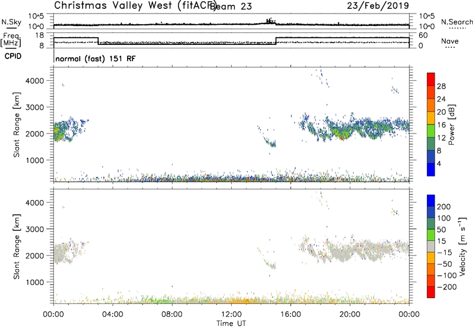Click the 'Nave' legend label
The width and height of the screenshot is (473, 327).
[449, 41]
